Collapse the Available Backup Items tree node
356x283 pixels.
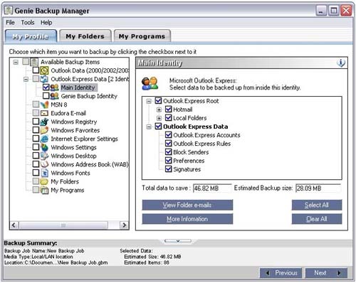[16, 62]
